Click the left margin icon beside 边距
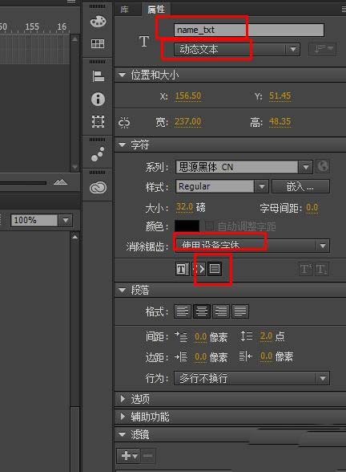This screenshot has height=472, width=346. (x=181, y=357)
